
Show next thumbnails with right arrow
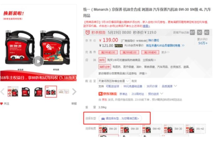[74, 92]
